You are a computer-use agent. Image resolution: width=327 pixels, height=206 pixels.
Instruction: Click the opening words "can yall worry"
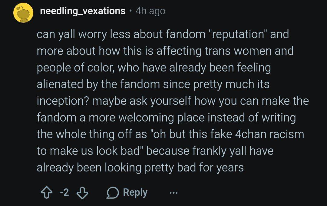[71, 34]
